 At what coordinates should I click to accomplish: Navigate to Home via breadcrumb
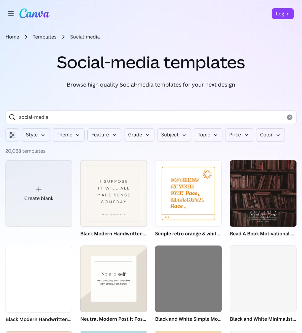(x=12, y=37)
